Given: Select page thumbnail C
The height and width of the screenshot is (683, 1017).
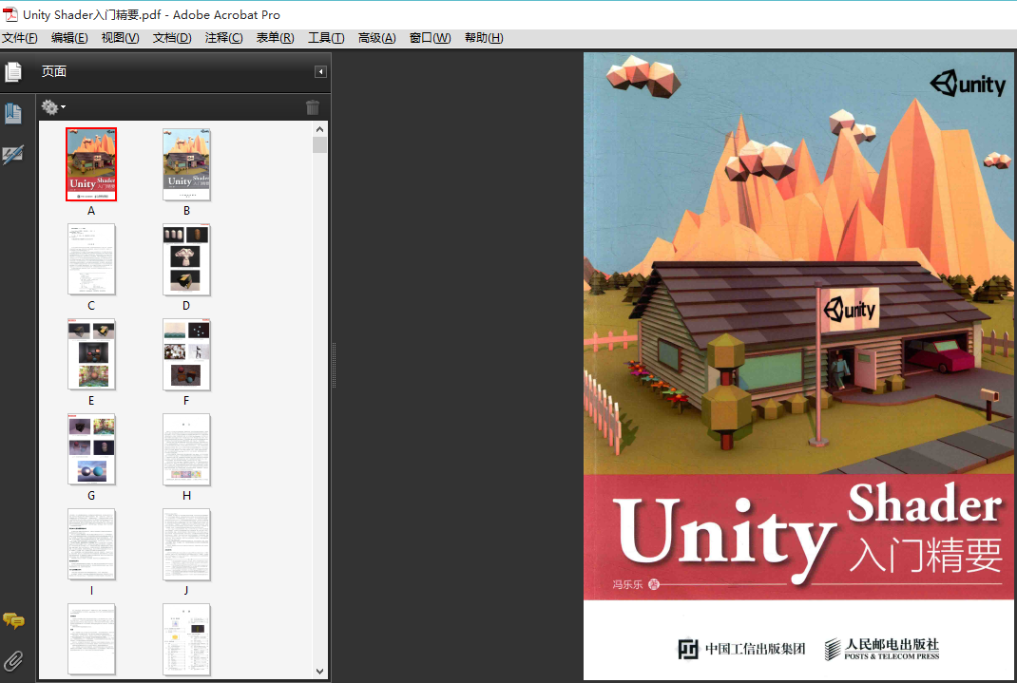Looking at the screenshot, I should tap(91, 259).
